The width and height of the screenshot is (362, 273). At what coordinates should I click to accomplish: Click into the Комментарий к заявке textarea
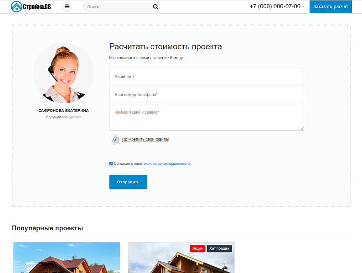coord(206,117)
